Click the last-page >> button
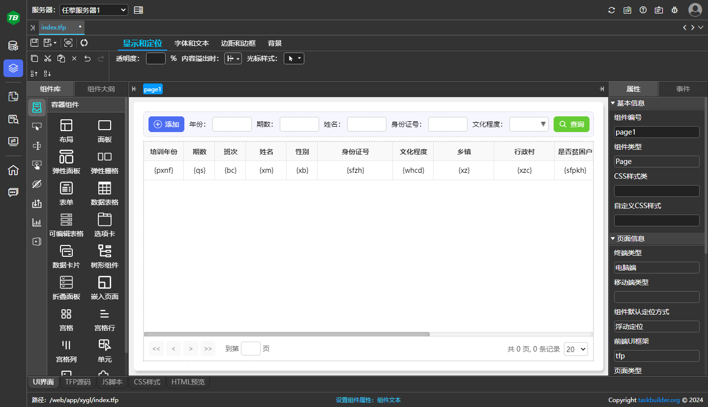 (x=208, y=349)
